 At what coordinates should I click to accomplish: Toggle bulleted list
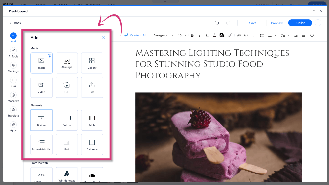tap(262, 35)
